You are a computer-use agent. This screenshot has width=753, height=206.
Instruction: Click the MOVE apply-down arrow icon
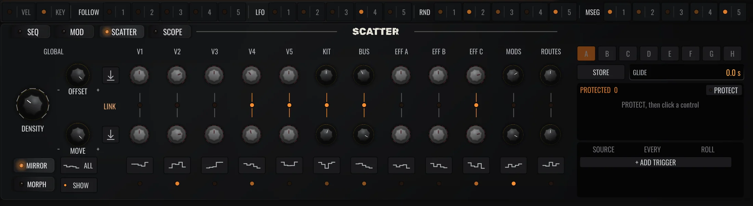(x=111, y=135)
